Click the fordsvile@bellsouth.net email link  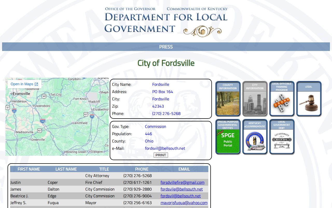pyautogui.click(x=182, y=189)
